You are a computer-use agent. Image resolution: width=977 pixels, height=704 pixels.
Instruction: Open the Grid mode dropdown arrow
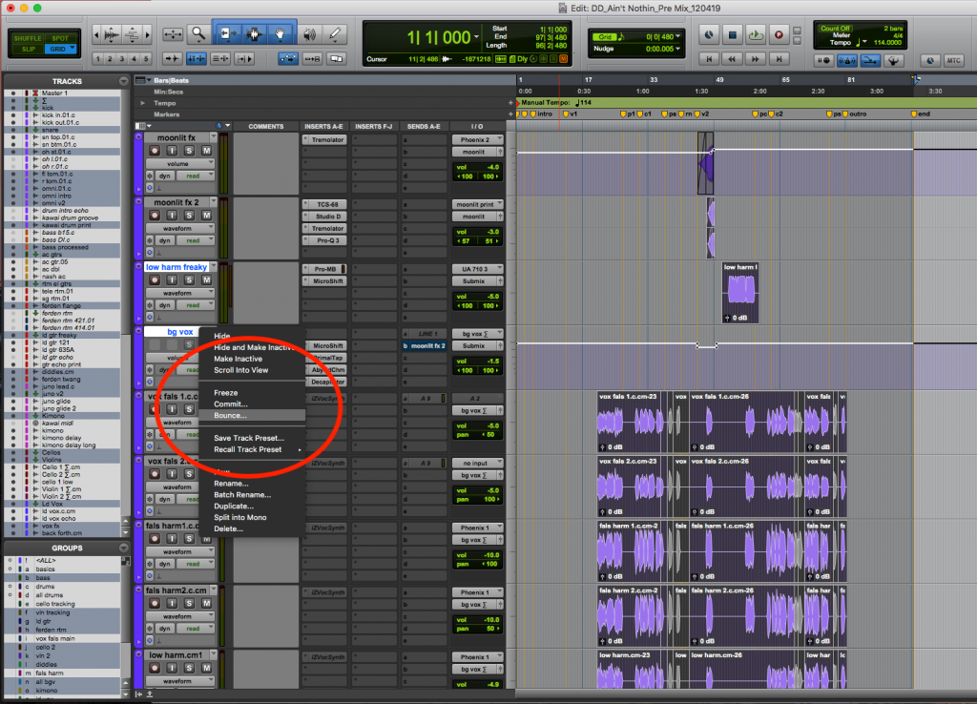click(x=72, y=49)
